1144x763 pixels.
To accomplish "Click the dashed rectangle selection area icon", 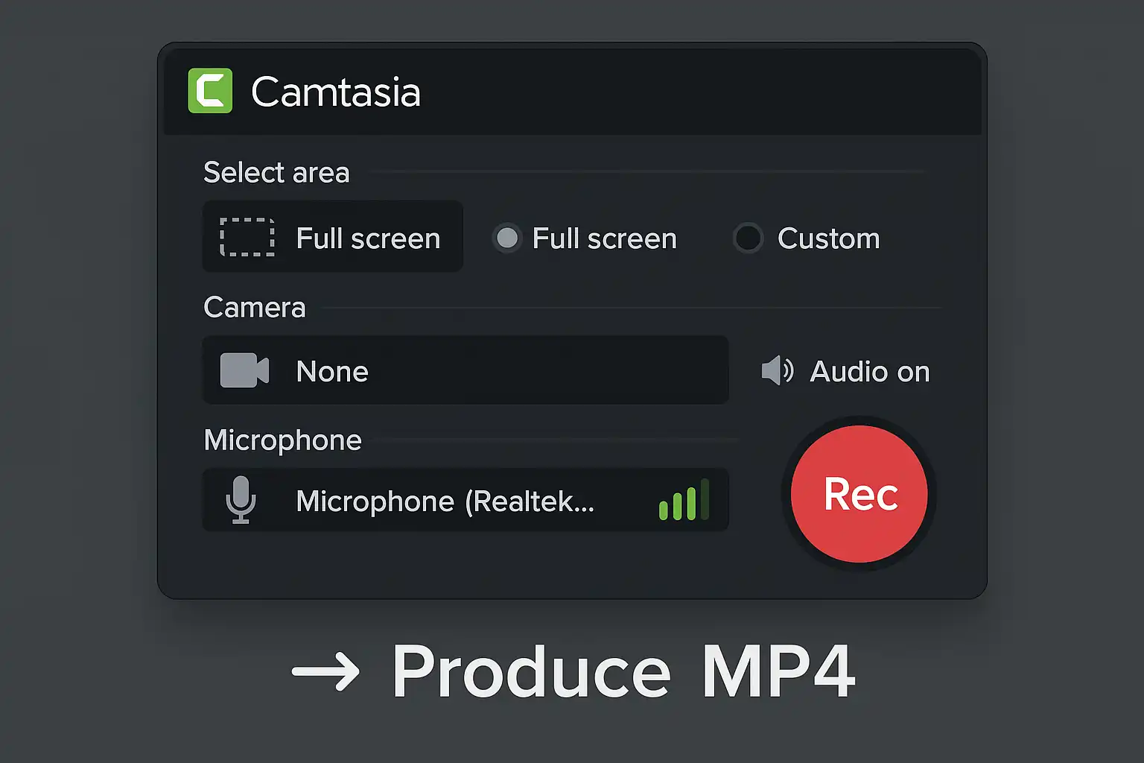I will 247,238.
